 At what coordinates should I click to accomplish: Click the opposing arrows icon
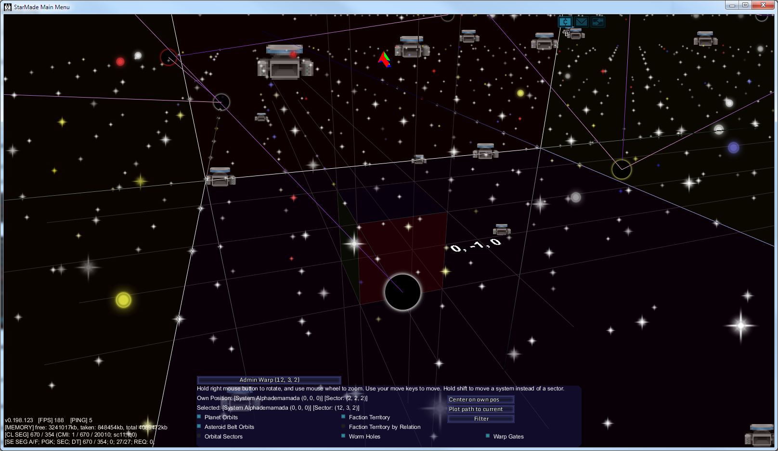coord(598,22)
